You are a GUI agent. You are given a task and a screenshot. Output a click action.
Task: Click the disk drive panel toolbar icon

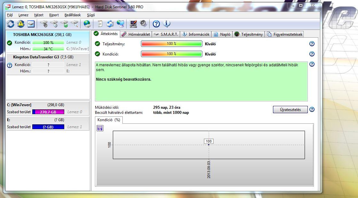pos(31,24)
